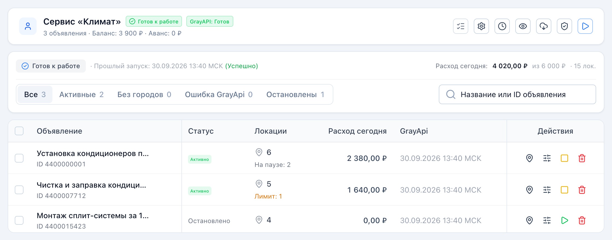Switch to Ошибка GrayApi filter tab
Image resolution: width=612 pixels, height=240 pixels.
point(219,94)
